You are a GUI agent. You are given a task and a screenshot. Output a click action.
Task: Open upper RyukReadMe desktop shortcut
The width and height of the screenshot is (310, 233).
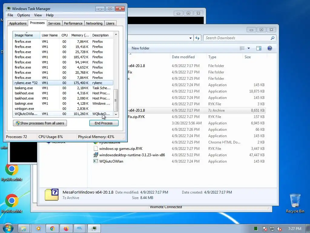[12, 172]
